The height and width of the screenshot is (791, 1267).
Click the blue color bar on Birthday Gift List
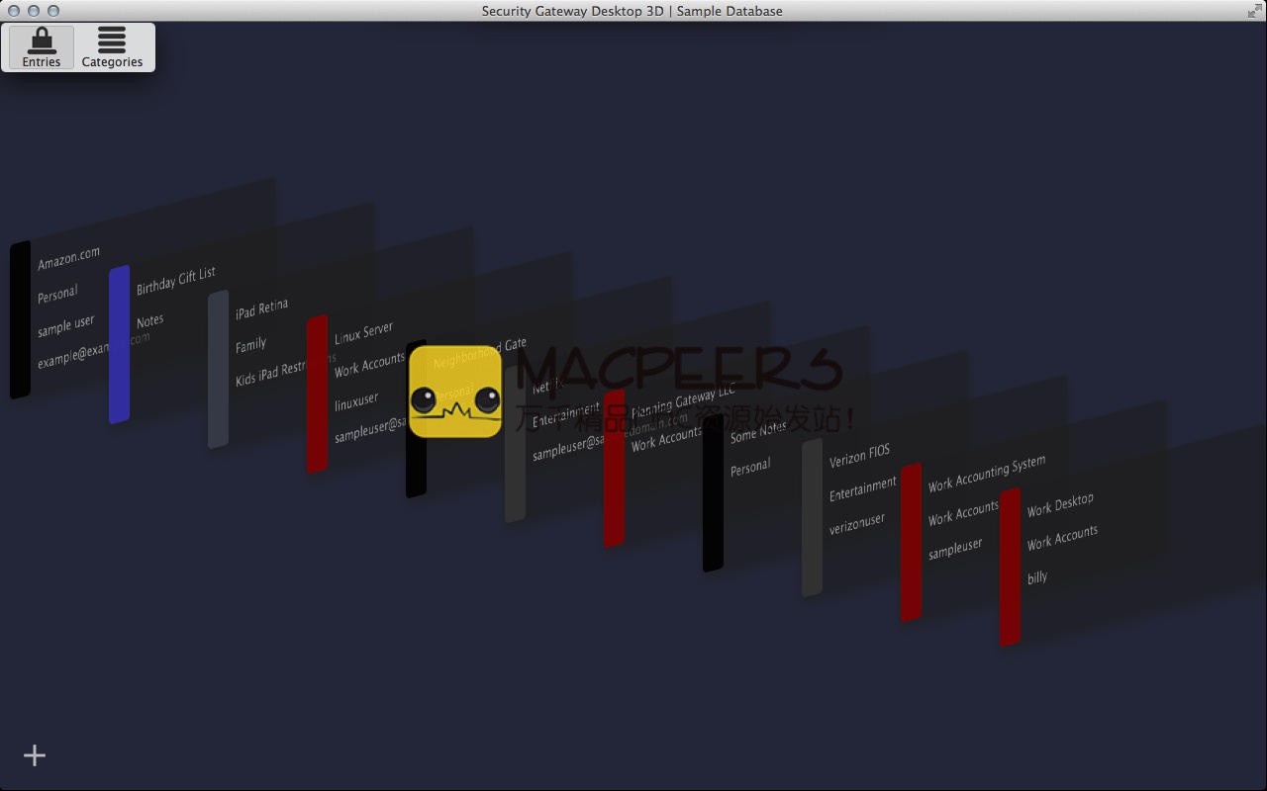(119, 344)
